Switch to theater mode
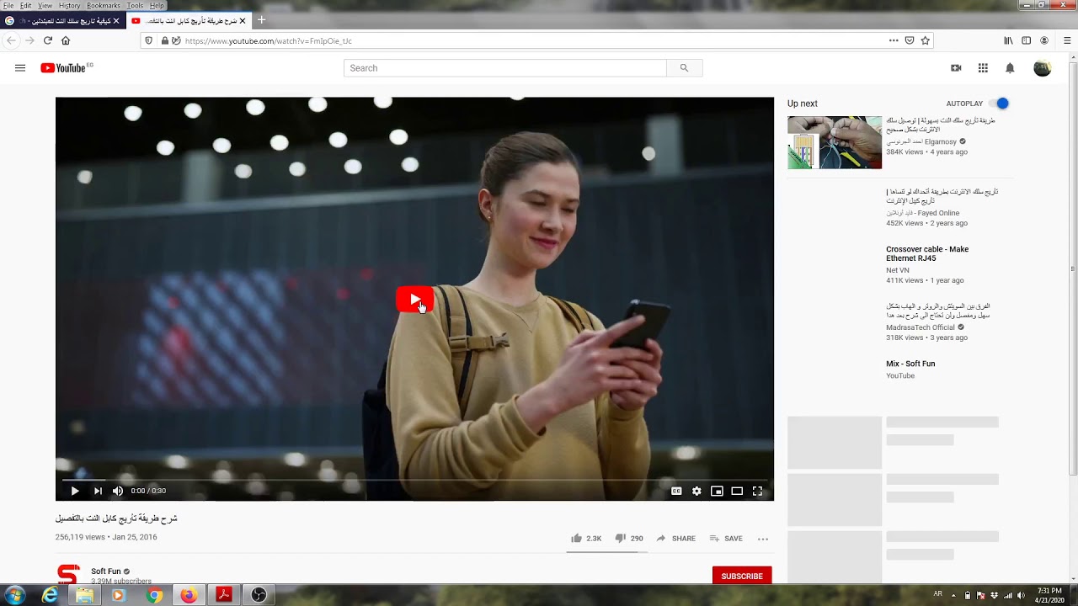 click(737, 491)
